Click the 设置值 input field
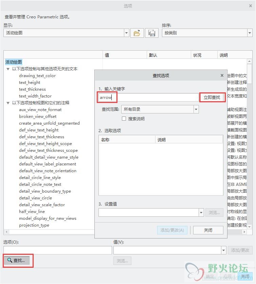Viewport: 256px width, 284px height. point(149,213)
